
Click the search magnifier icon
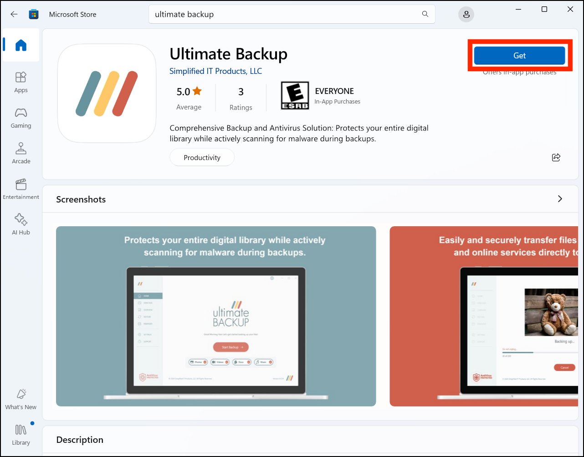pyautogui.click(x=425, y=14)
